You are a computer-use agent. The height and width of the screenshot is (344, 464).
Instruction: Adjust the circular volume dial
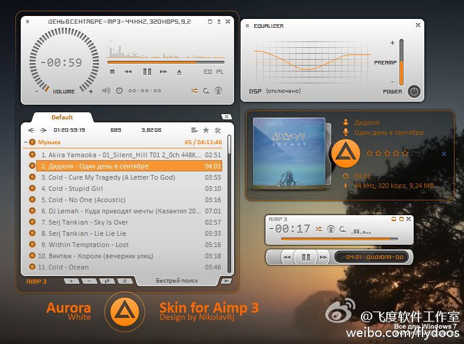[64, 59]
